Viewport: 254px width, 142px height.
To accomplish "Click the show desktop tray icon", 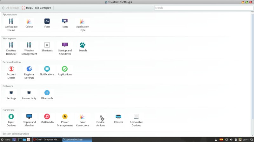I will pos(251,139).
